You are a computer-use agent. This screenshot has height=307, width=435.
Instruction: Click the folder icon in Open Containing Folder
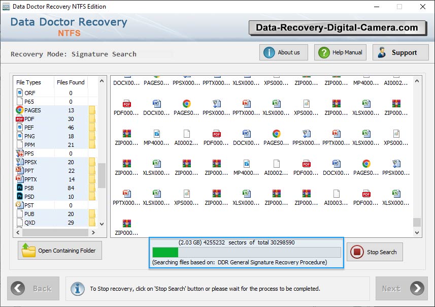[28, 250]
